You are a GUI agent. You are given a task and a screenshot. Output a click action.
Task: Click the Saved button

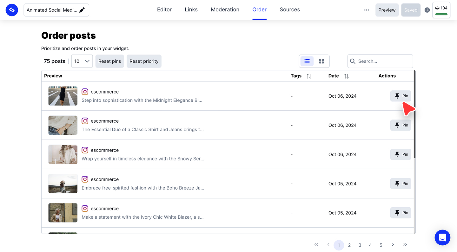411,10
